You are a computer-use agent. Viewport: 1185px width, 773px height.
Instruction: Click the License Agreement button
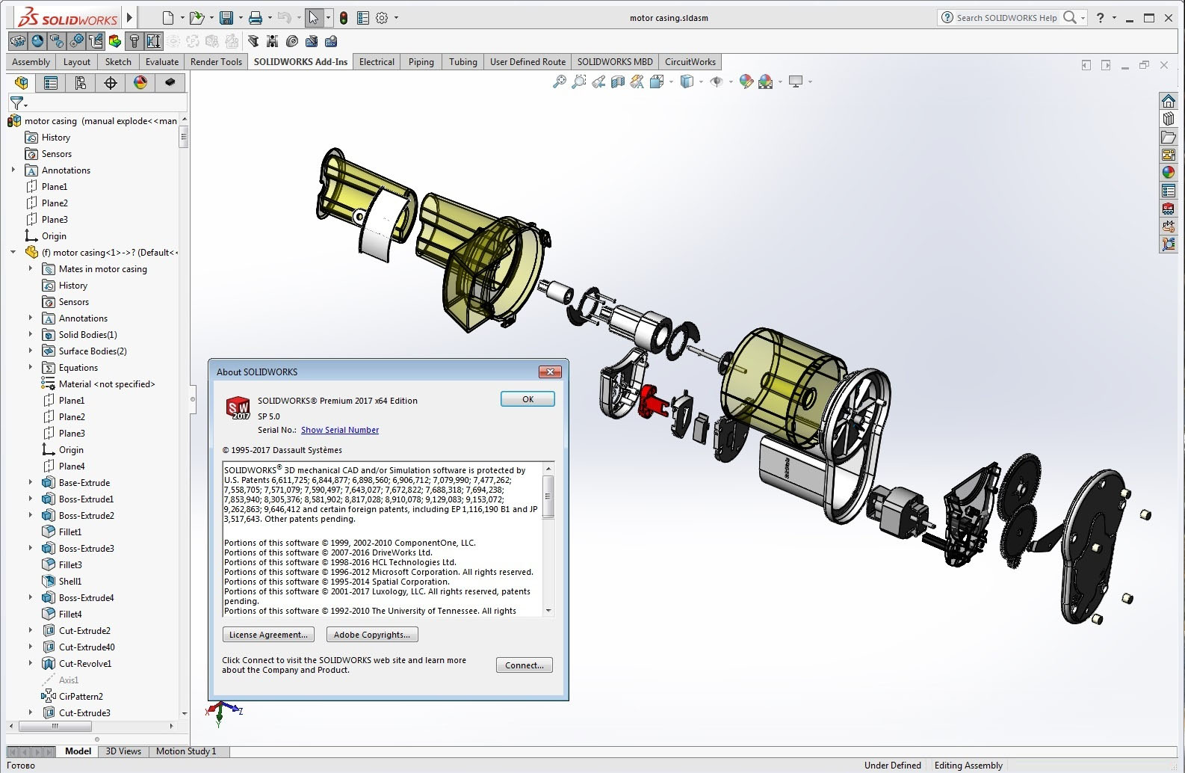pos(268,635)
